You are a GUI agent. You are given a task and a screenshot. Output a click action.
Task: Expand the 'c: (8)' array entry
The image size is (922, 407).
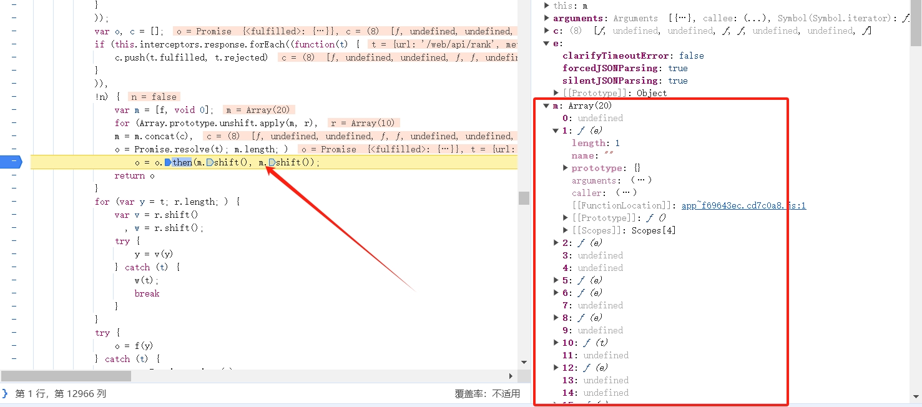pyautogui.click(x=547, y=31)
